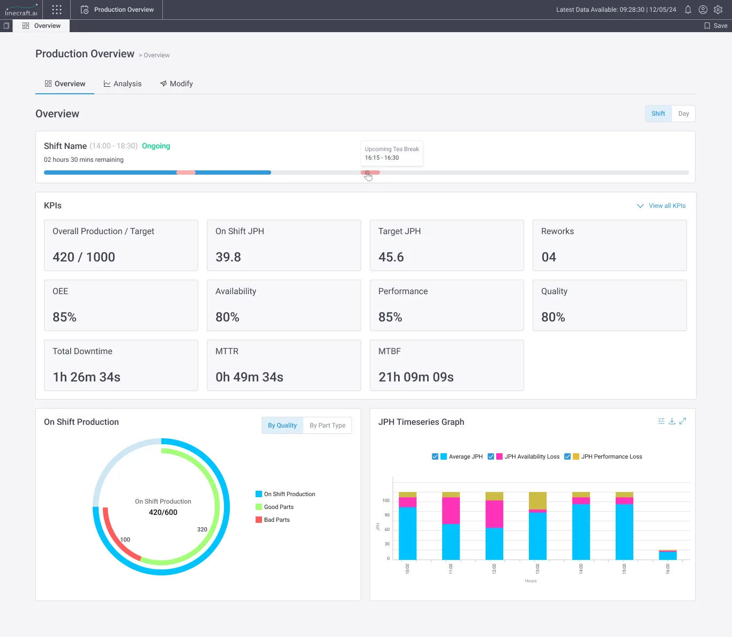
Task: Click the 10:00 bar in JPH graph
Action: tap(408, 526)
